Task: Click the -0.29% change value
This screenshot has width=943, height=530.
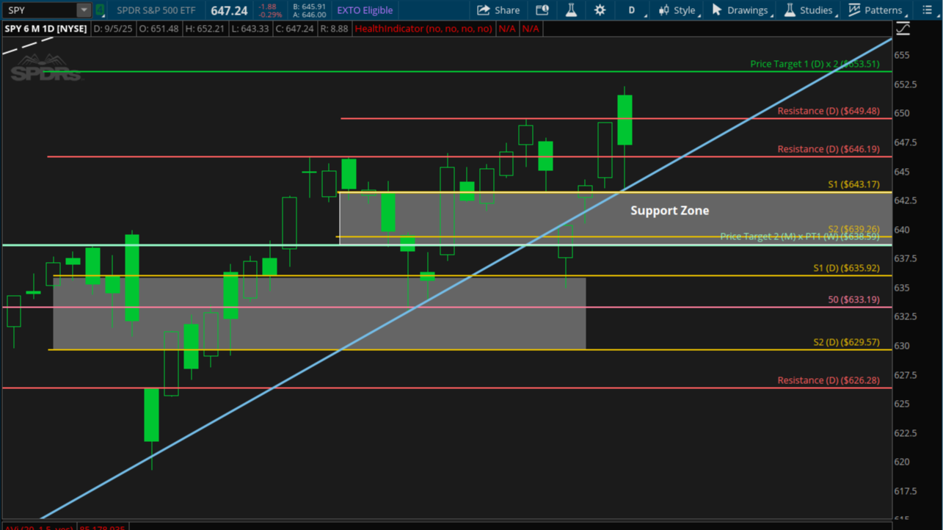Action: pos(272,15)
